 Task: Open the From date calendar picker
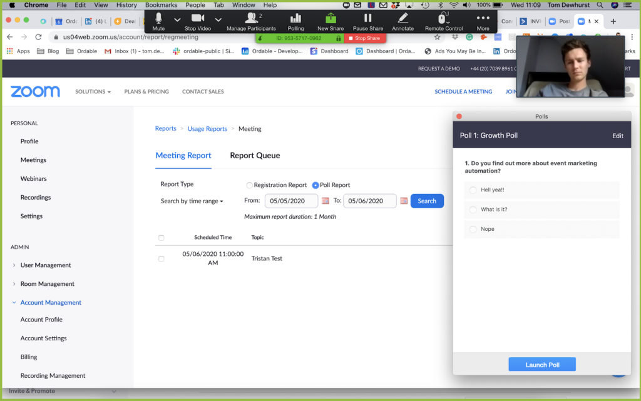point(326,201)
